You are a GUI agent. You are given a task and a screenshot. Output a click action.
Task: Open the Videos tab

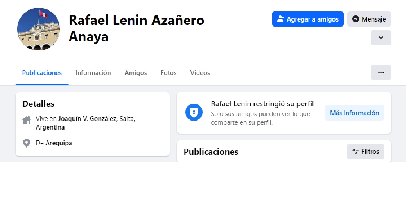tap(200, 73)
